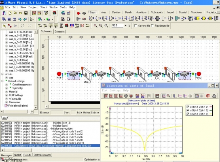
Task: Click the first red plot-type icon in plot toolbar
Action: 106,96
